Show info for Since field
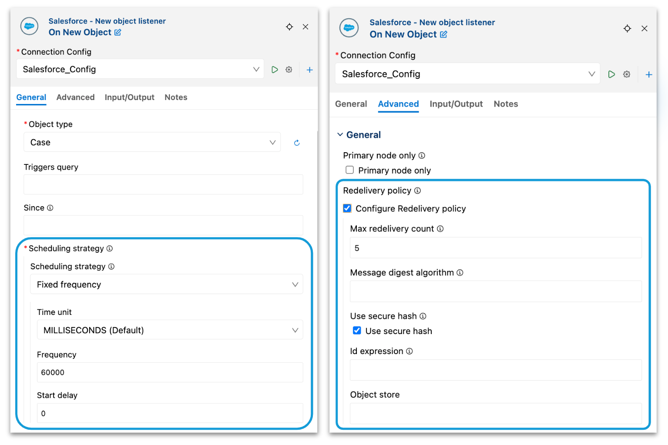Viewport: 668px width, 445px height. click(x=50, y=208)
